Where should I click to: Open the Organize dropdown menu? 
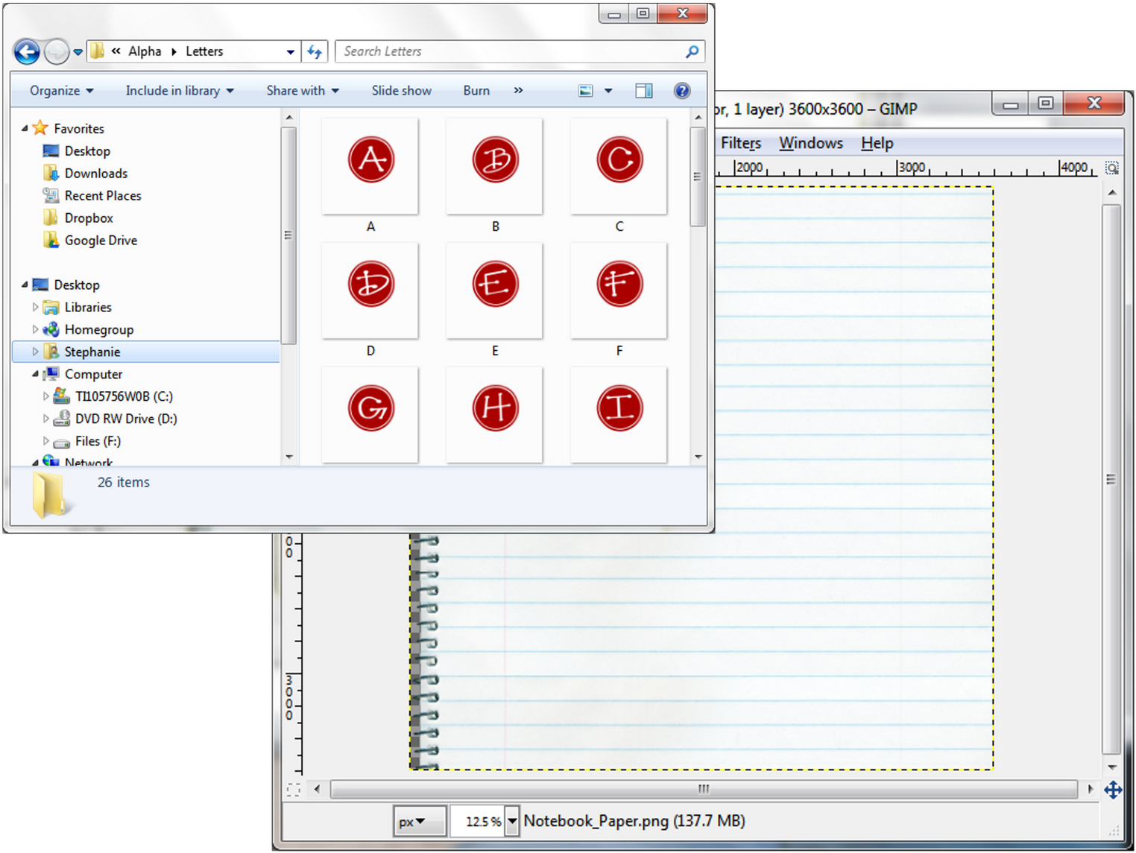(61, 91)
